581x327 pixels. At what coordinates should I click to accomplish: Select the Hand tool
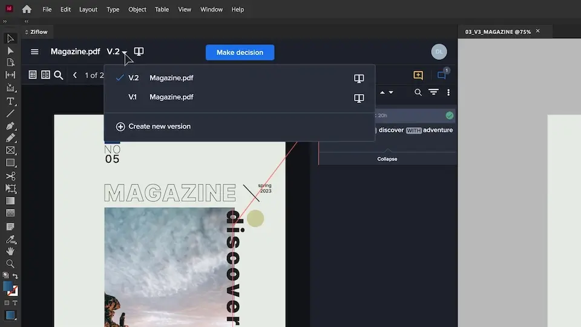tap(10, 251)
